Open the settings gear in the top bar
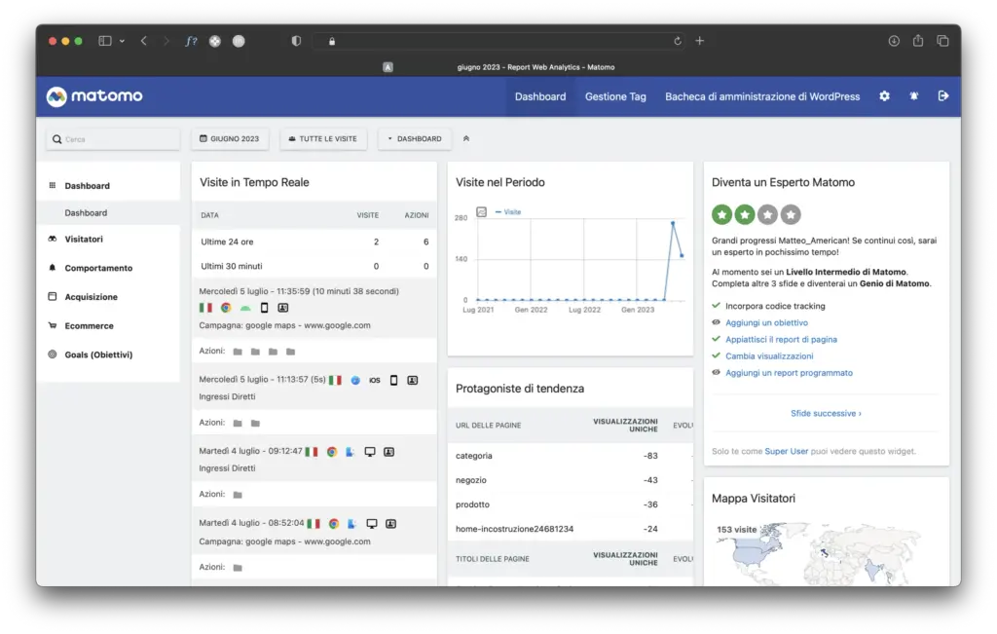The height and width of the screenshot is (634, 997). click(x=884, y=96)
